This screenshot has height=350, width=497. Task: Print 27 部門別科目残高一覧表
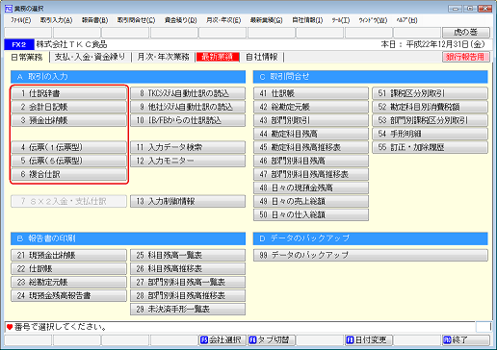[188, 282]
